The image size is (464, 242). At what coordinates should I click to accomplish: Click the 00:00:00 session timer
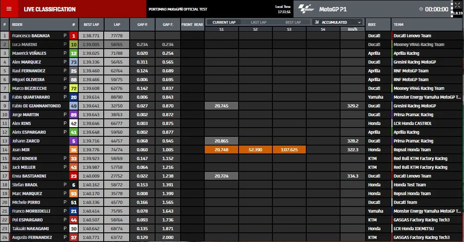(x=436, y=9)
